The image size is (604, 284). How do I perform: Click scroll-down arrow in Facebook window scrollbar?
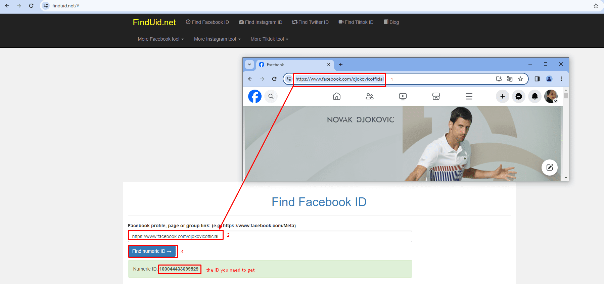point(566,178)
